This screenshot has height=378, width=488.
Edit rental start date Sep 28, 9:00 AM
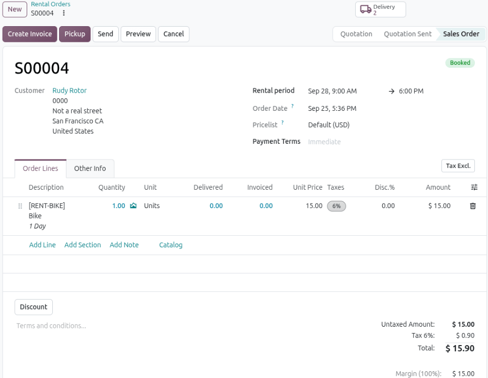click(x=332, y=91)
